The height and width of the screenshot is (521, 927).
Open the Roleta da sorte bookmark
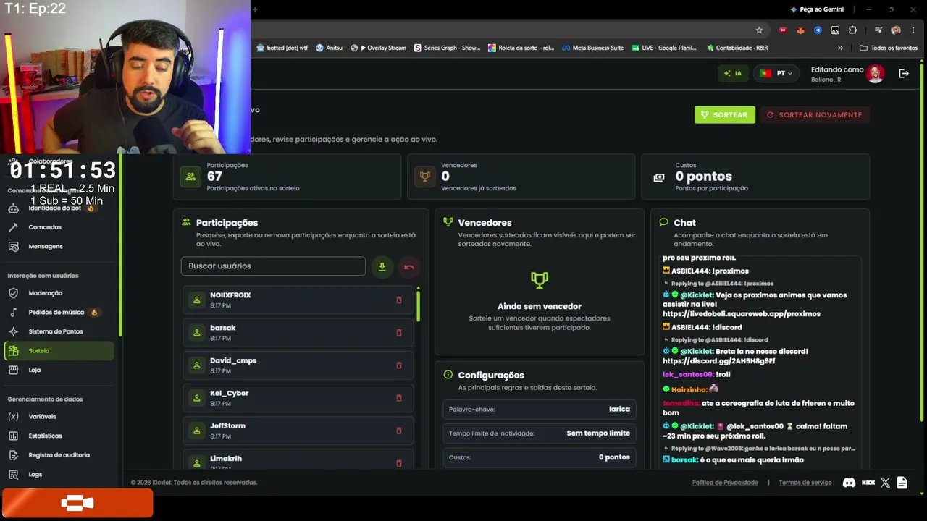(521, 48)
